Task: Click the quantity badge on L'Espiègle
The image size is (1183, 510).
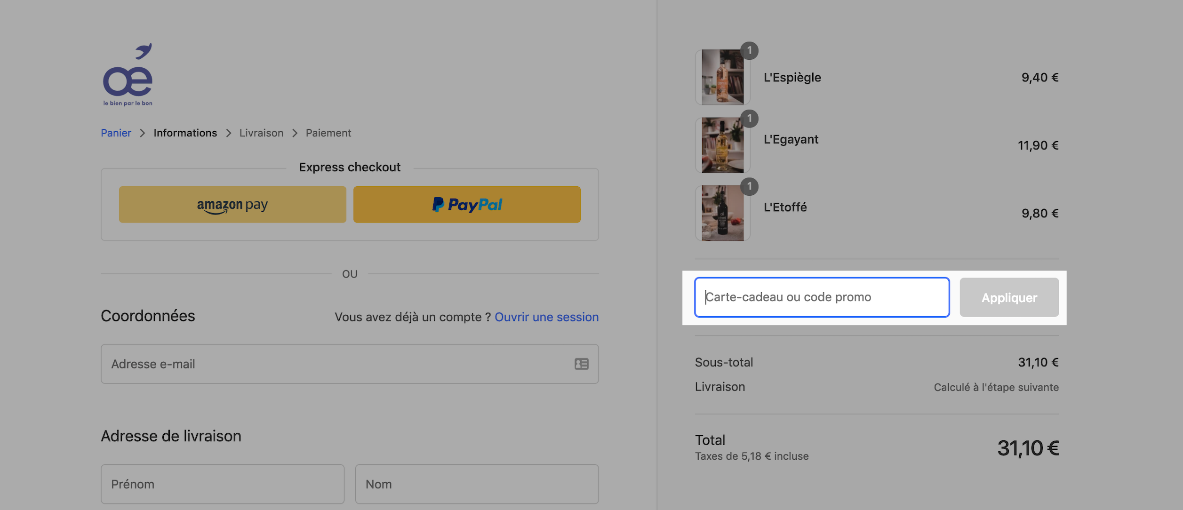Action: pyautogui.click(x=749, y=51)
